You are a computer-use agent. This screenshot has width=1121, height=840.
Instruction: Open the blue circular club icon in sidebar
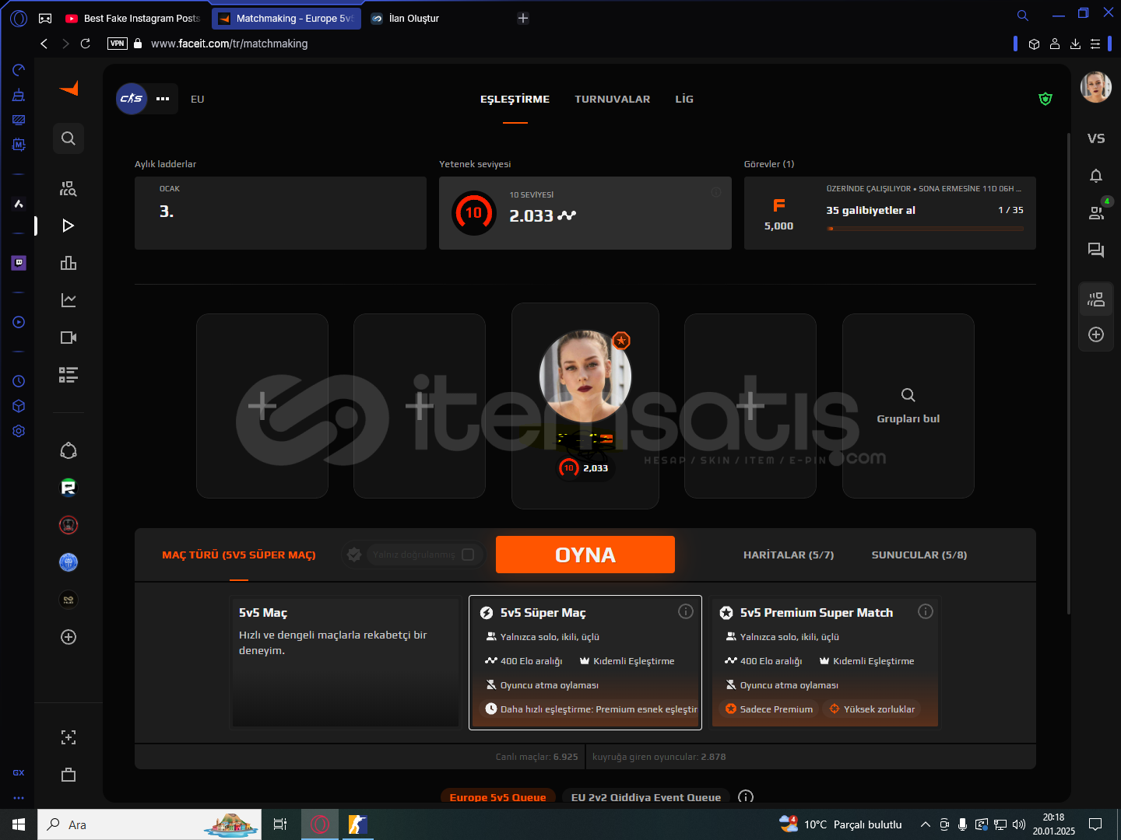[x=69, y=562]
